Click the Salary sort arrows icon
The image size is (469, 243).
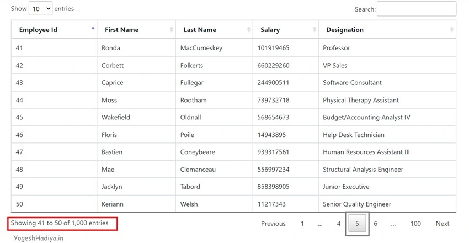coord(315,29)
